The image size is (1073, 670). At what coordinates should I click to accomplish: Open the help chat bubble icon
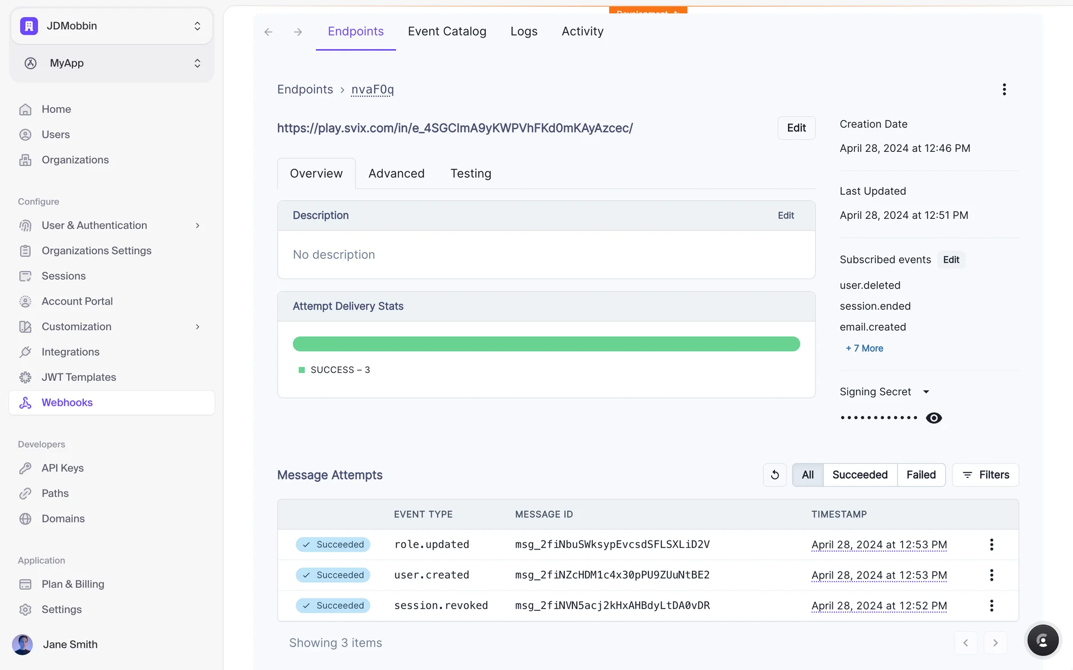pyautogui.click(x=1042, y=640)
